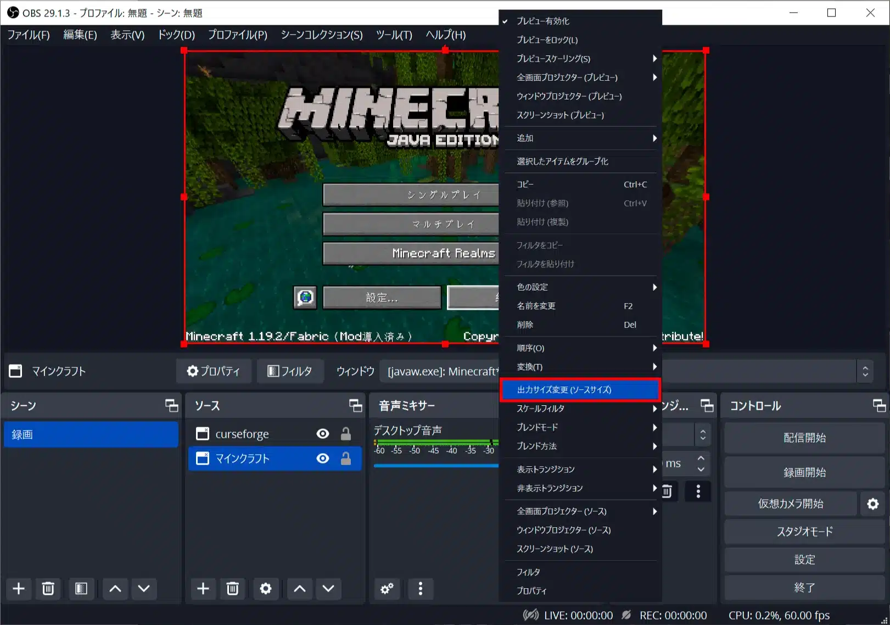Expand 表示トランジション submenu

580,469
